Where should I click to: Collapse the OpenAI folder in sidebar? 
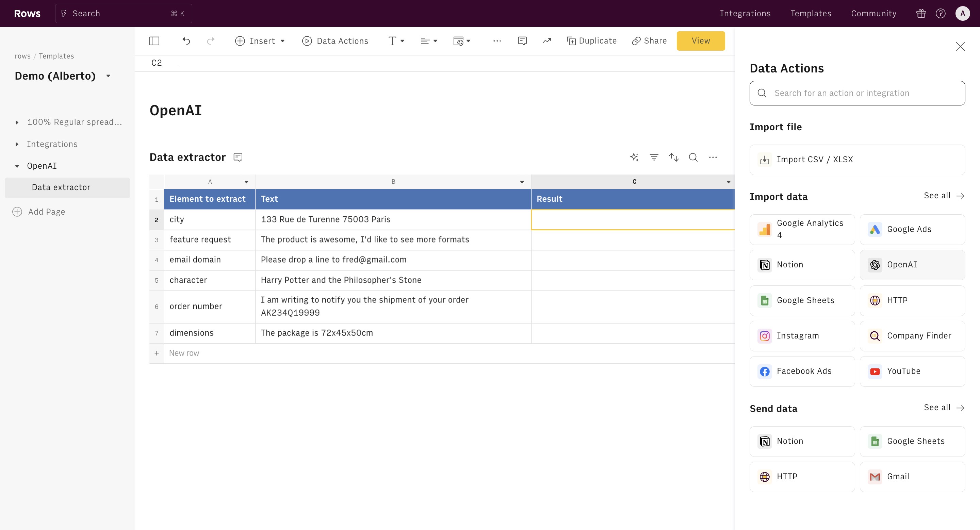17,166
